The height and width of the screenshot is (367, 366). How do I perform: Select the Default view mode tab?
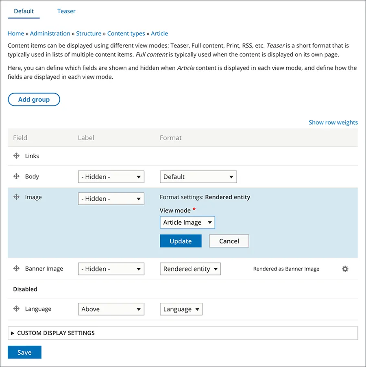(23, 11)
